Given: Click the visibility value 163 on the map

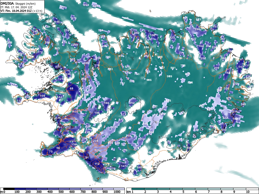Looking at the screenshot, I should point(74,111).
